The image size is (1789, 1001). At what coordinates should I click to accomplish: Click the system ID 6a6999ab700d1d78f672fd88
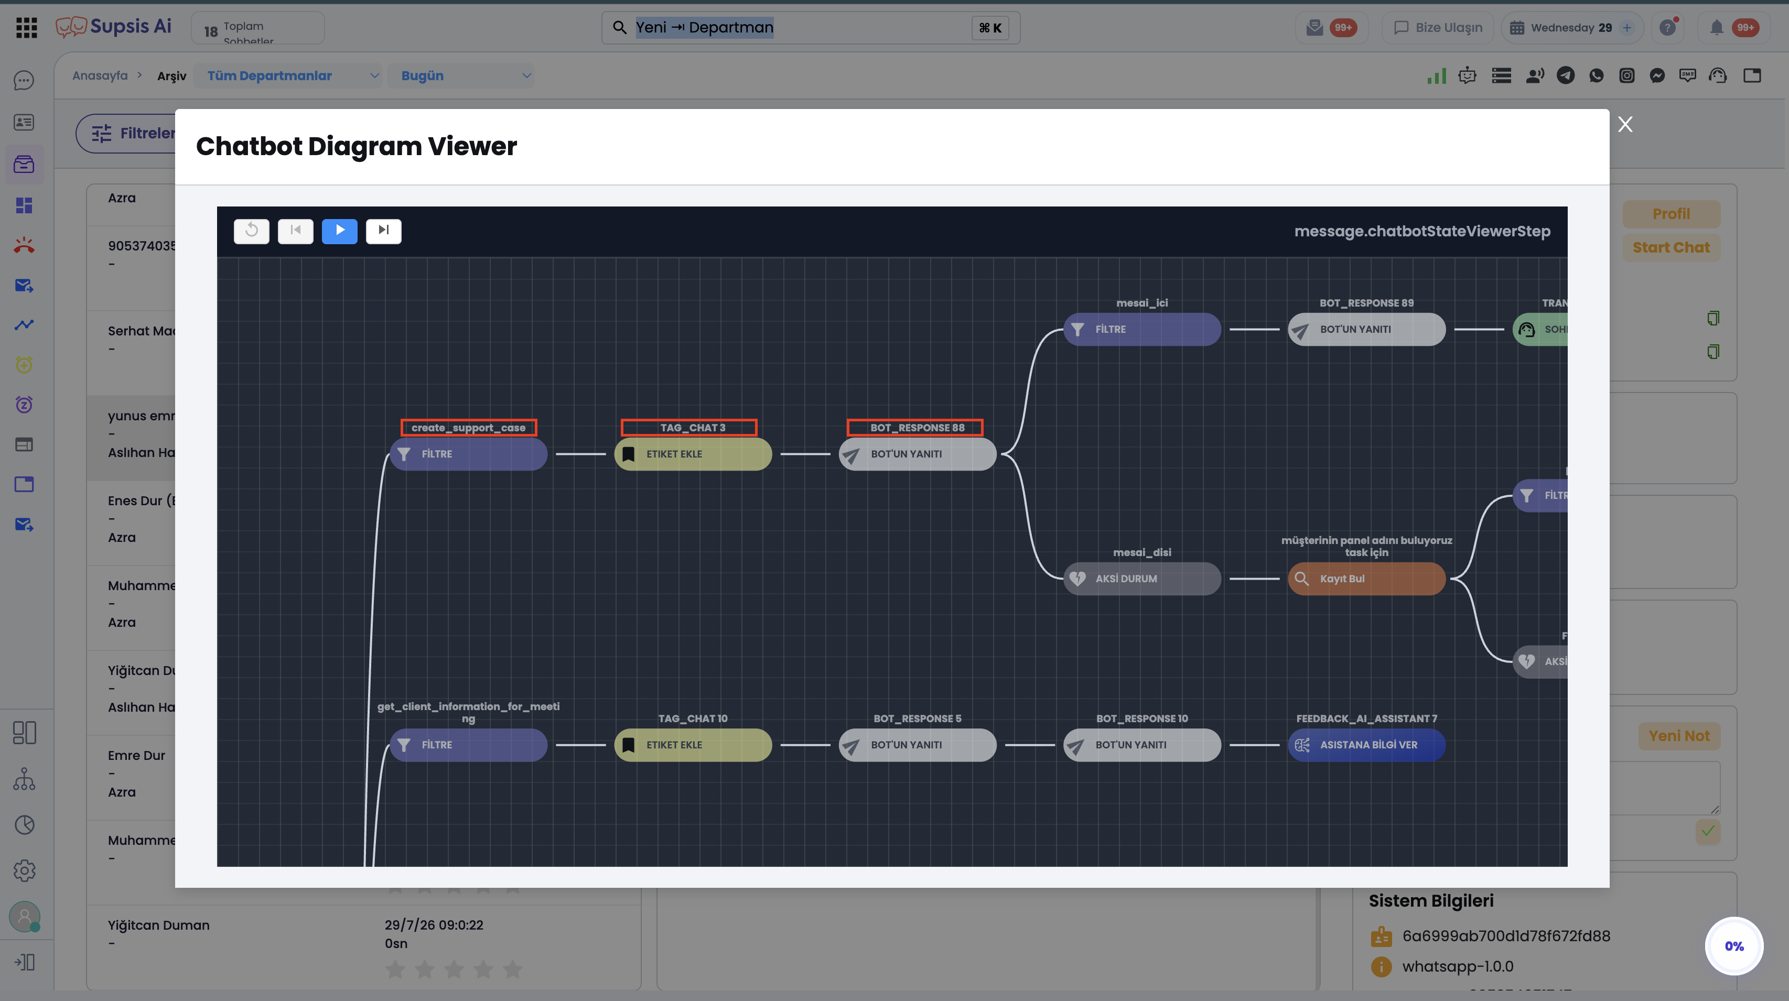click(1506, 935)
